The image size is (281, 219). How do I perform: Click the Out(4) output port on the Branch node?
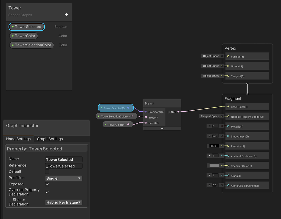click(x=178, y=112)
